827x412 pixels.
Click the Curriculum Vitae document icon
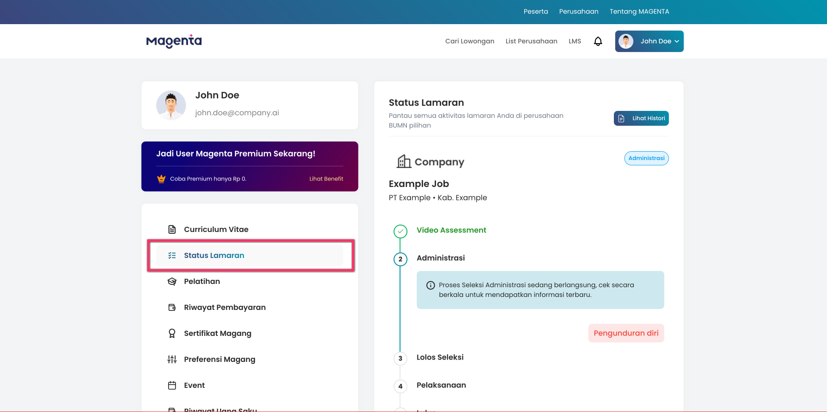(x=172, y=229)
